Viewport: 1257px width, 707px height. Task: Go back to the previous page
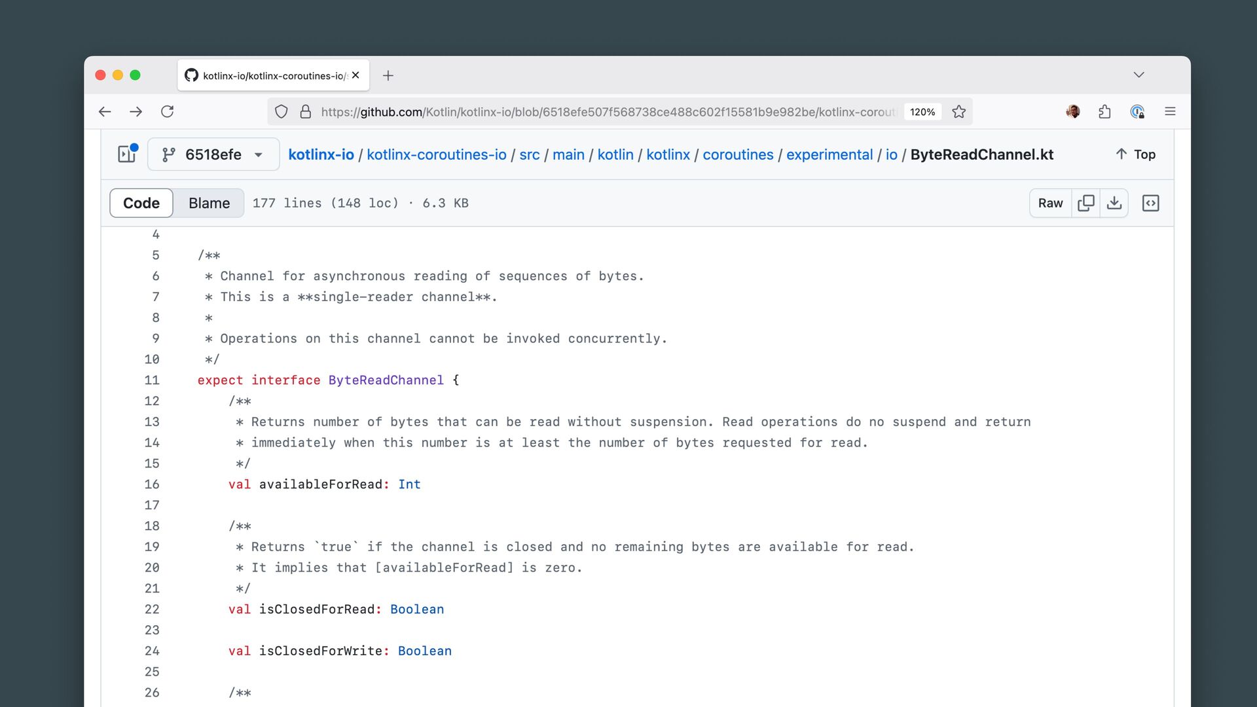(x=105, y=112)
